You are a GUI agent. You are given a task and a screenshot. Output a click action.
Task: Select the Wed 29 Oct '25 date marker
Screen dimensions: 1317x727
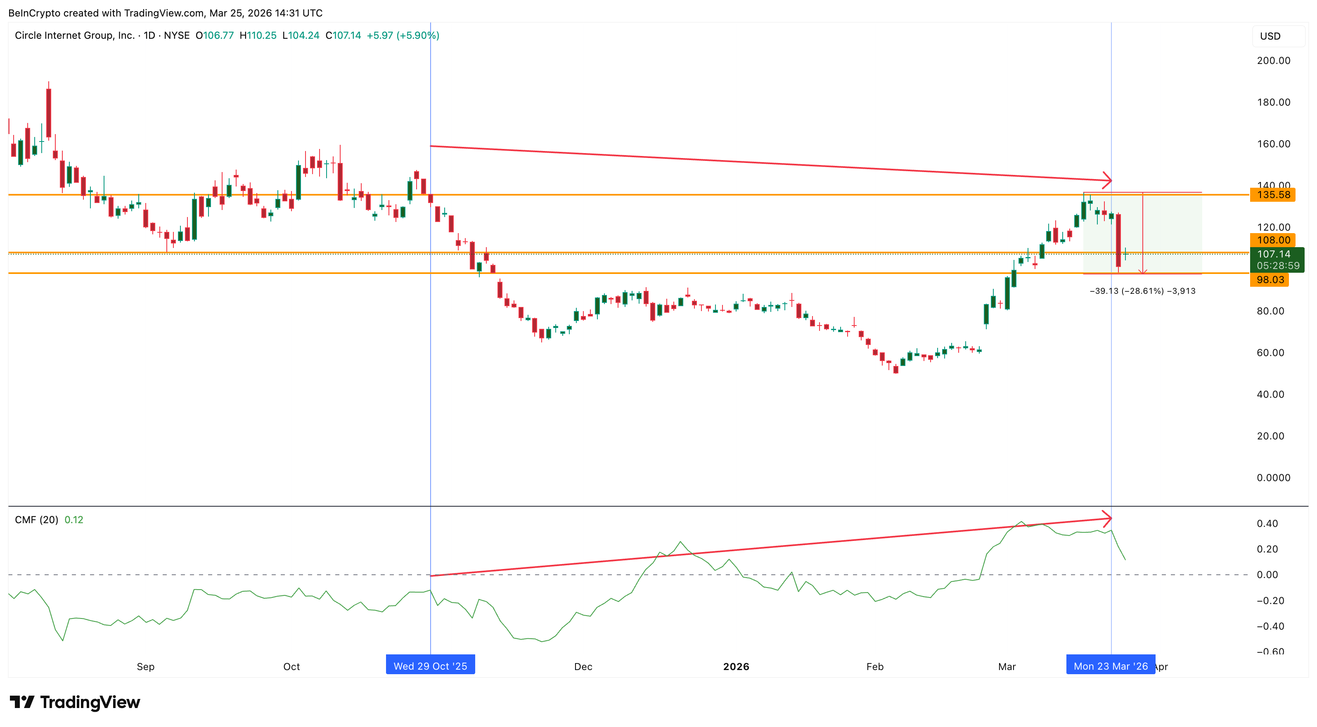pyautogui.click(x=430, y=666)
